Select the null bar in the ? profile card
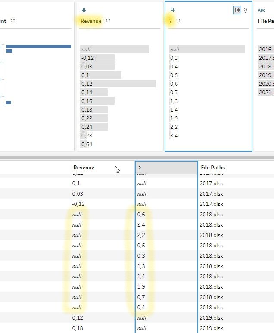This screenshot has height=333, width=274. point(207,49)
